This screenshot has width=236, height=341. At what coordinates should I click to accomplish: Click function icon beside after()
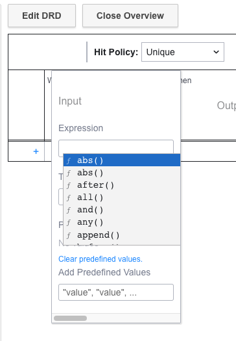point(69,186)
